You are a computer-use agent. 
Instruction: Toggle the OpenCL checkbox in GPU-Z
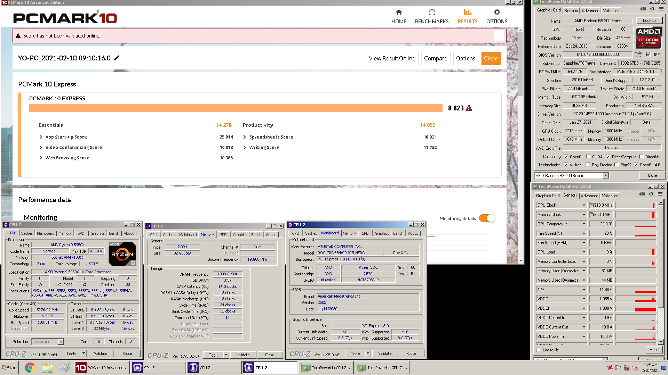tap(566, 157)
